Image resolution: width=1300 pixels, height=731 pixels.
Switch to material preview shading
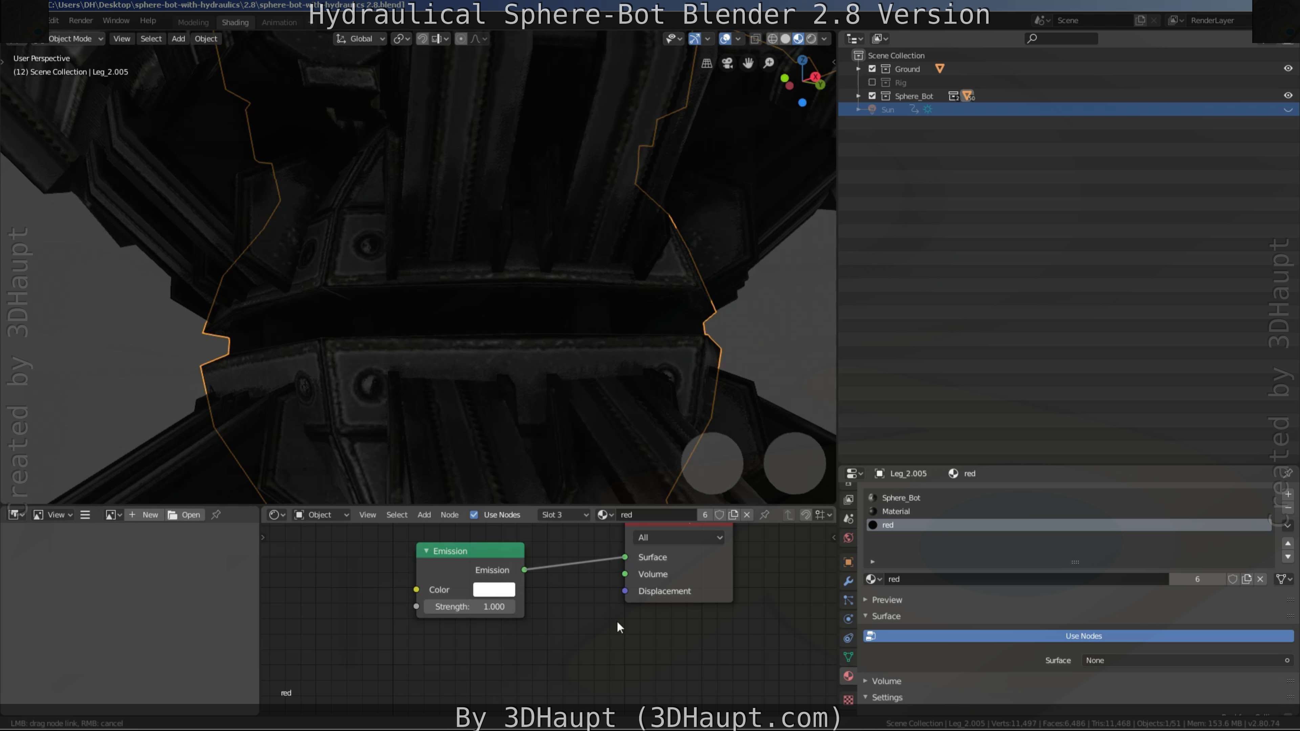pos(798,39)
